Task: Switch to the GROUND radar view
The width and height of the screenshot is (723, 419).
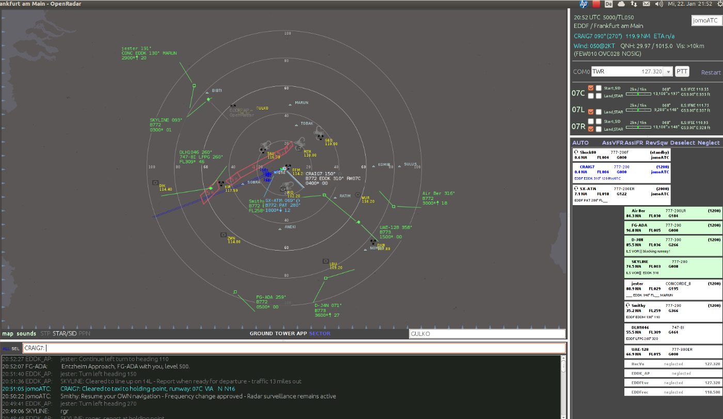Action: click(x=261, y=334)
